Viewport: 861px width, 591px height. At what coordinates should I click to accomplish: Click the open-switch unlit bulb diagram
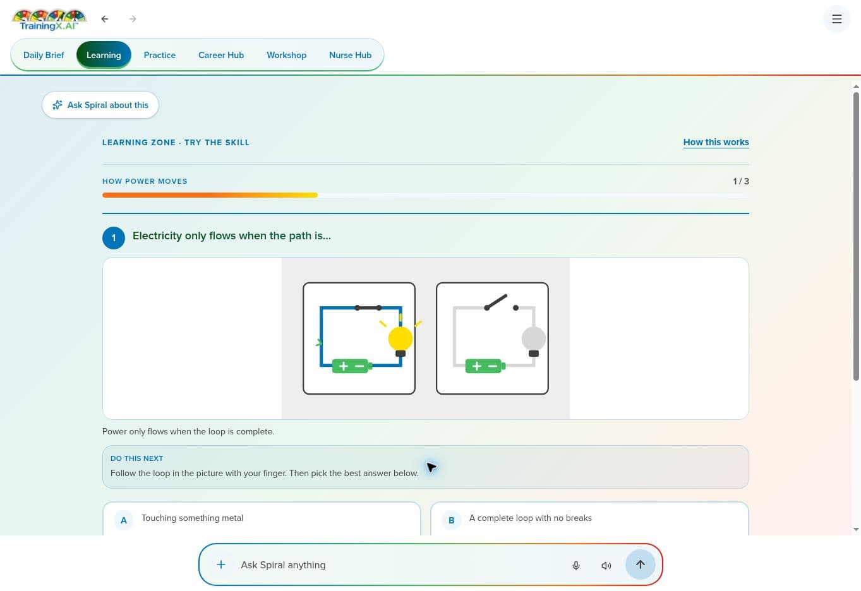[x=492, y=338]
